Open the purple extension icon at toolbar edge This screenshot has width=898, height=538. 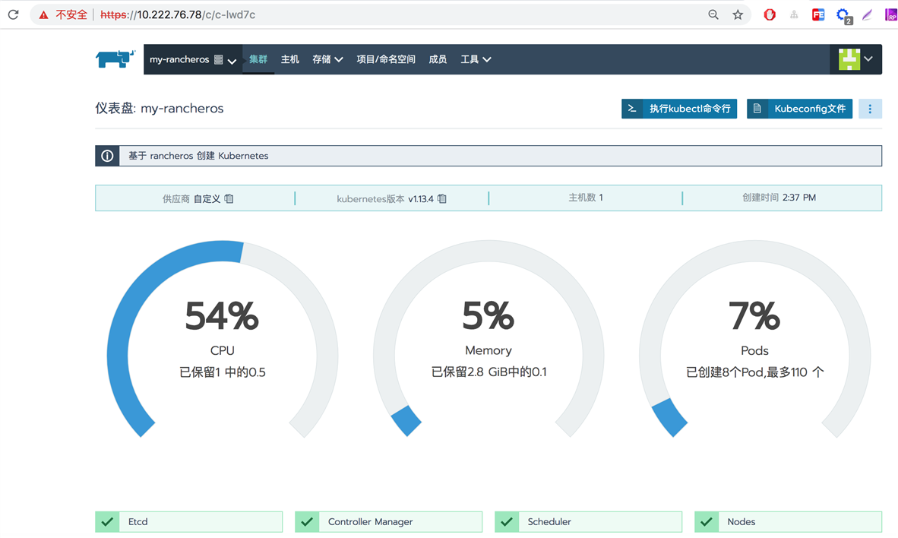pos(891,14)
